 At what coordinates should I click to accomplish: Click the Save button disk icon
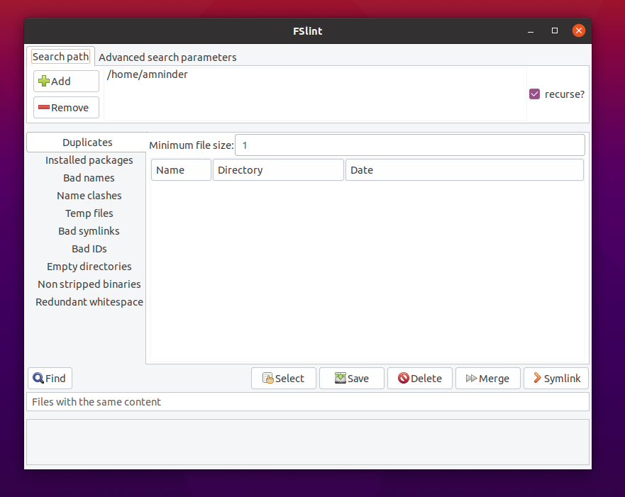coord(341,379)
